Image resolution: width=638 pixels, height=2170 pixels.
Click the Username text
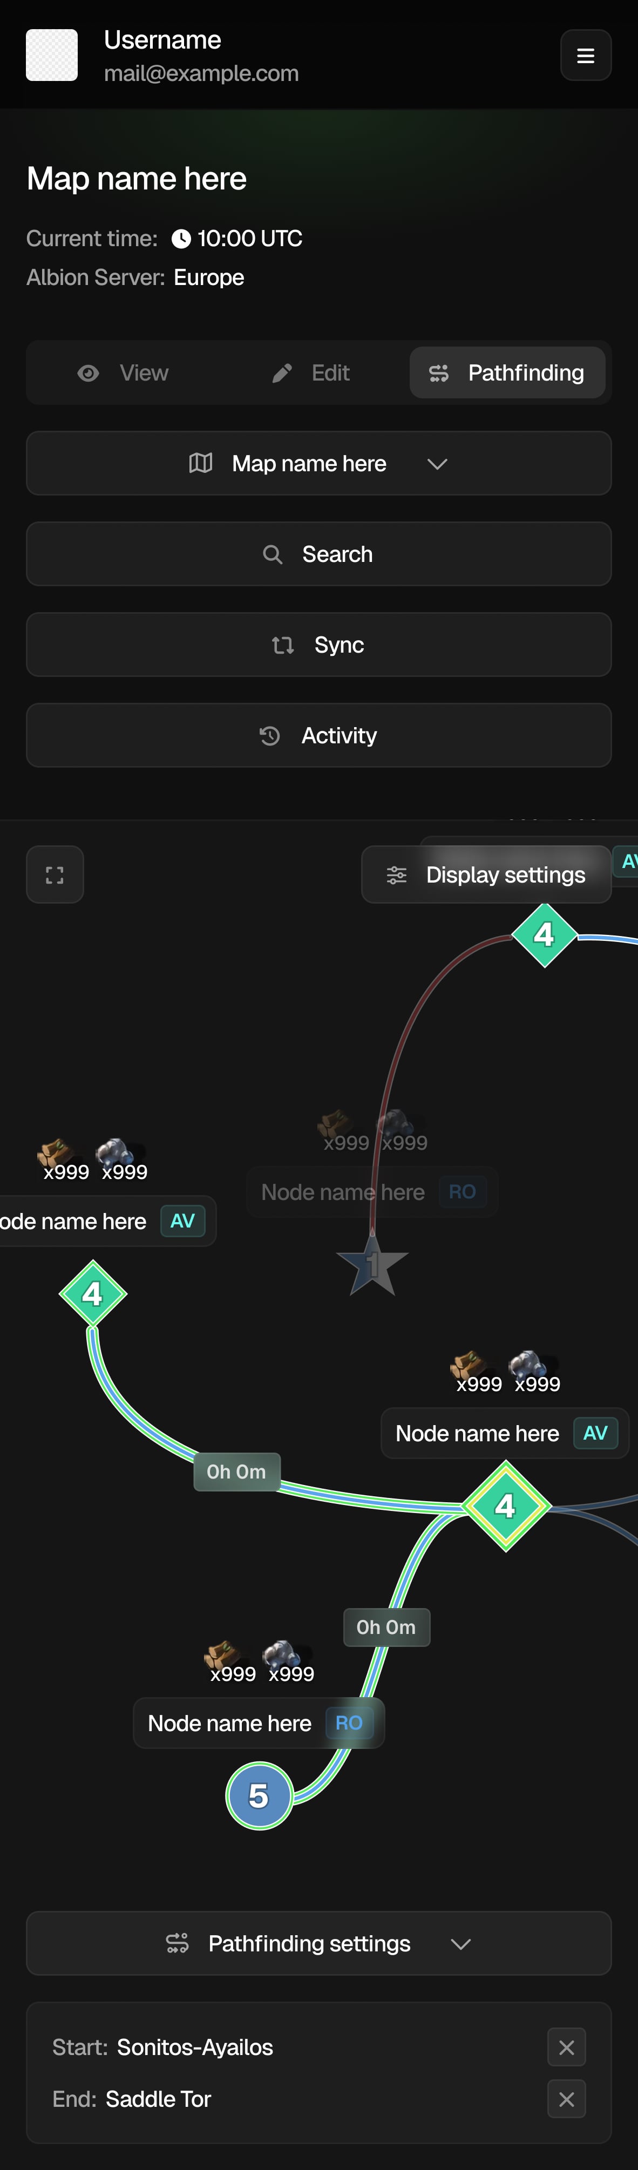(162, 39)
